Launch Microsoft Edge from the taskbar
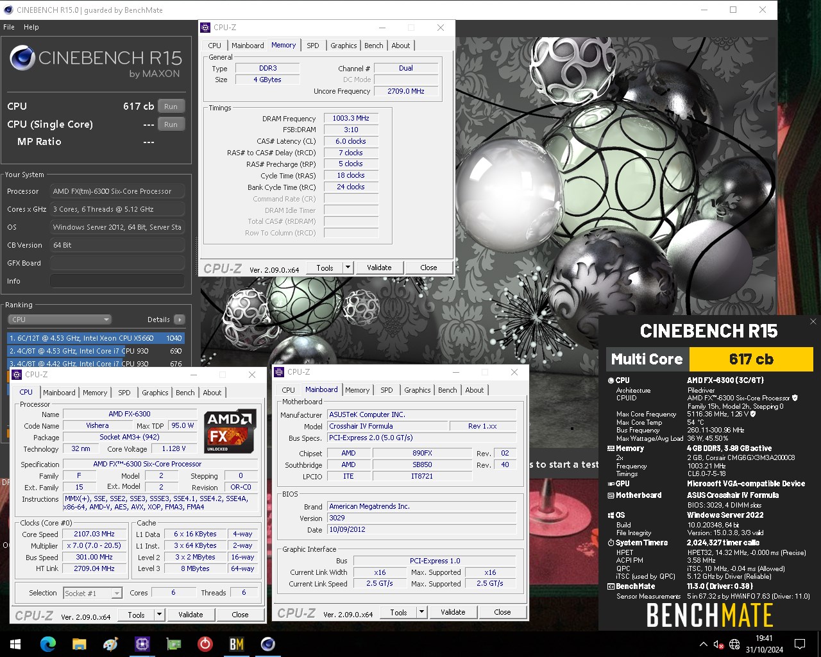The height and width of the screenshot is (657, 821). coord(48,644)
